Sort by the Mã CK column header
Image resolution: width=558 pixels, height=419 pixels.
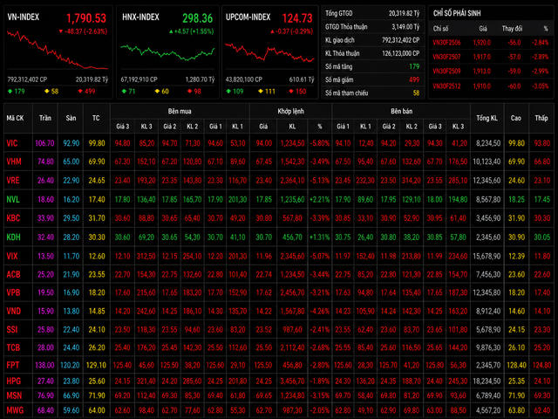coord(15,118)
